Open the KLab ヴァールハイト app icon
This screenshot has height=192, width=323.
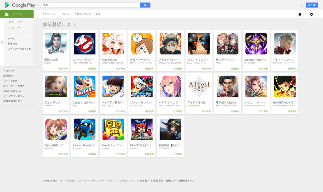point(228,43)
